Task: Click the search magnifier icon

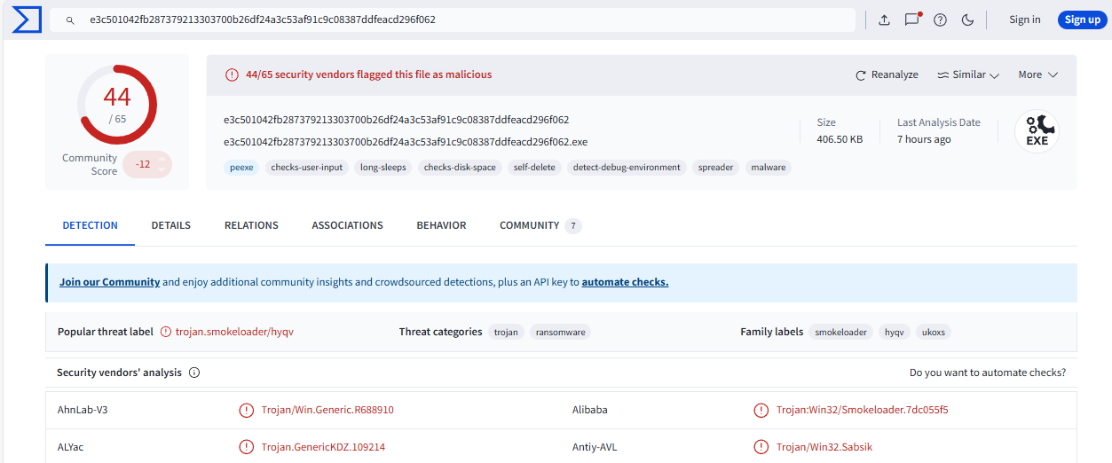Action: [x=70, y=20]
